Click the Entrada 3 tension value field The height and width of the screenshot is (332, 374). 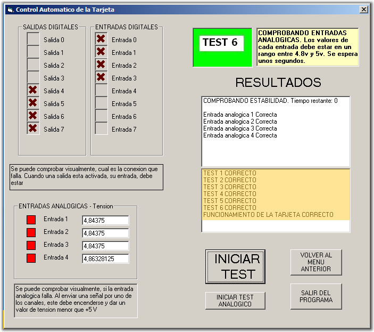pos(105,246)
